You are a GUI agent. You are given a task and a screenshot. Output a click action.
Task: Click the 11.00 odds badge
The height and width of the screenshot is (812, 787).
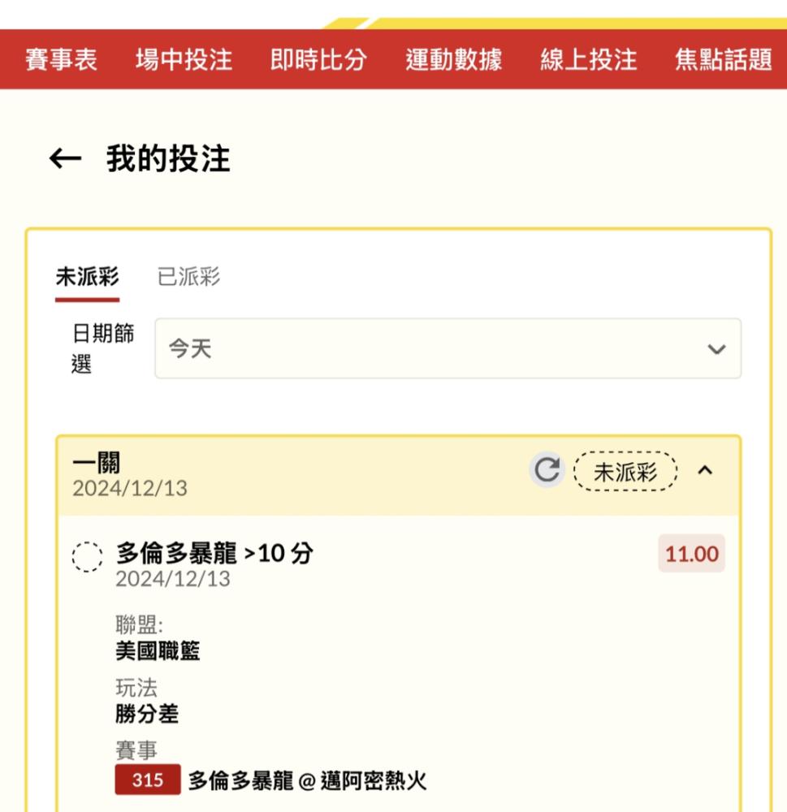[x=692, y=554]
